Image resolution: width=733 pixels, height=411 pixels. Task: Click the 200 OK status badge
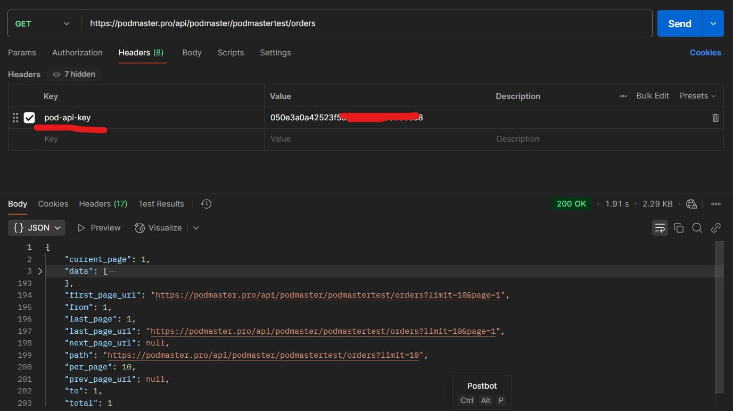(572, 203)
